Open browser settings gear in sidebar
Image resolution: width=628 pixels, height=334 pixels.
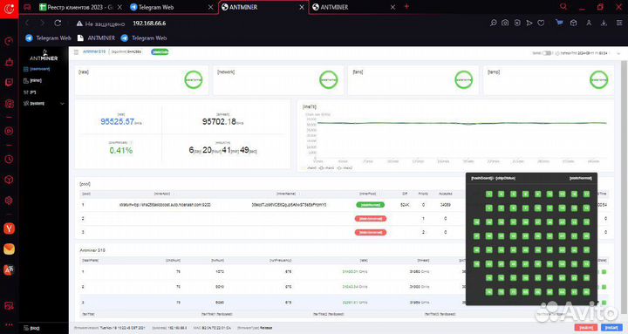[x=9, y=201]
